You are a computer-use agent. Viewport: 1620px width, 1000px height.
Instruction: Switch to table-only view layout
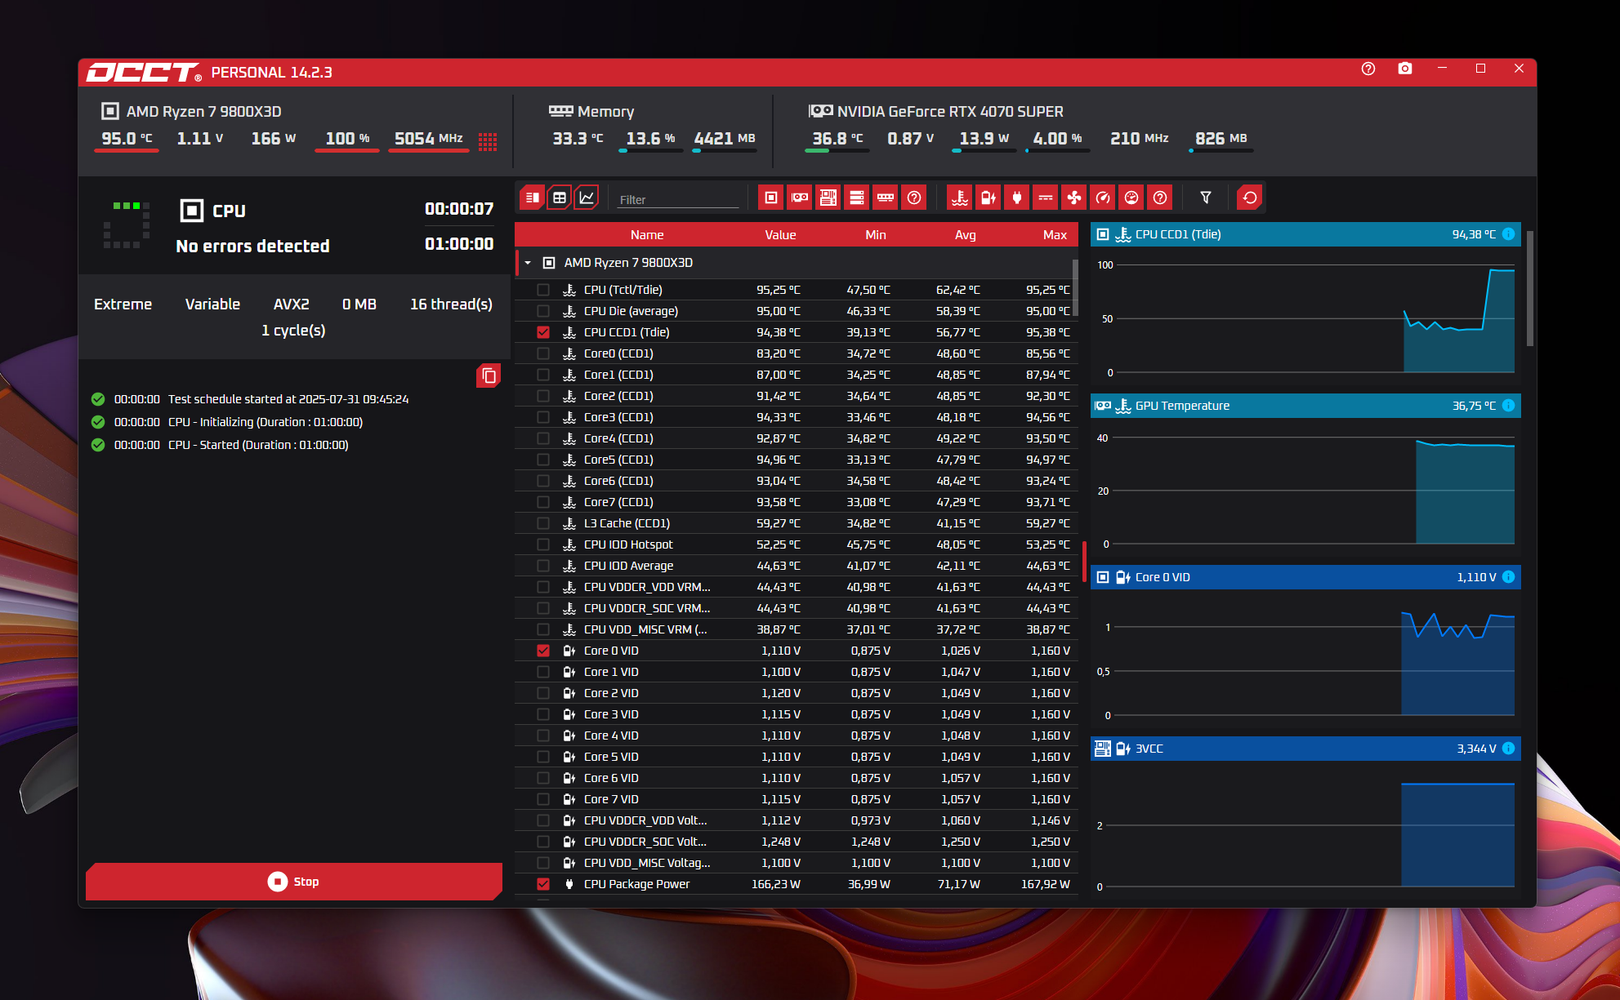[x=560, y=198]
